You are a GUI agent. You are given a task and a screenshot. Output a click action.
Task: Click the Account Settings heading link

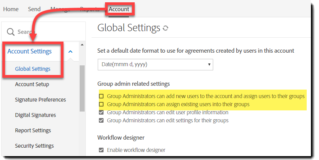30,51
